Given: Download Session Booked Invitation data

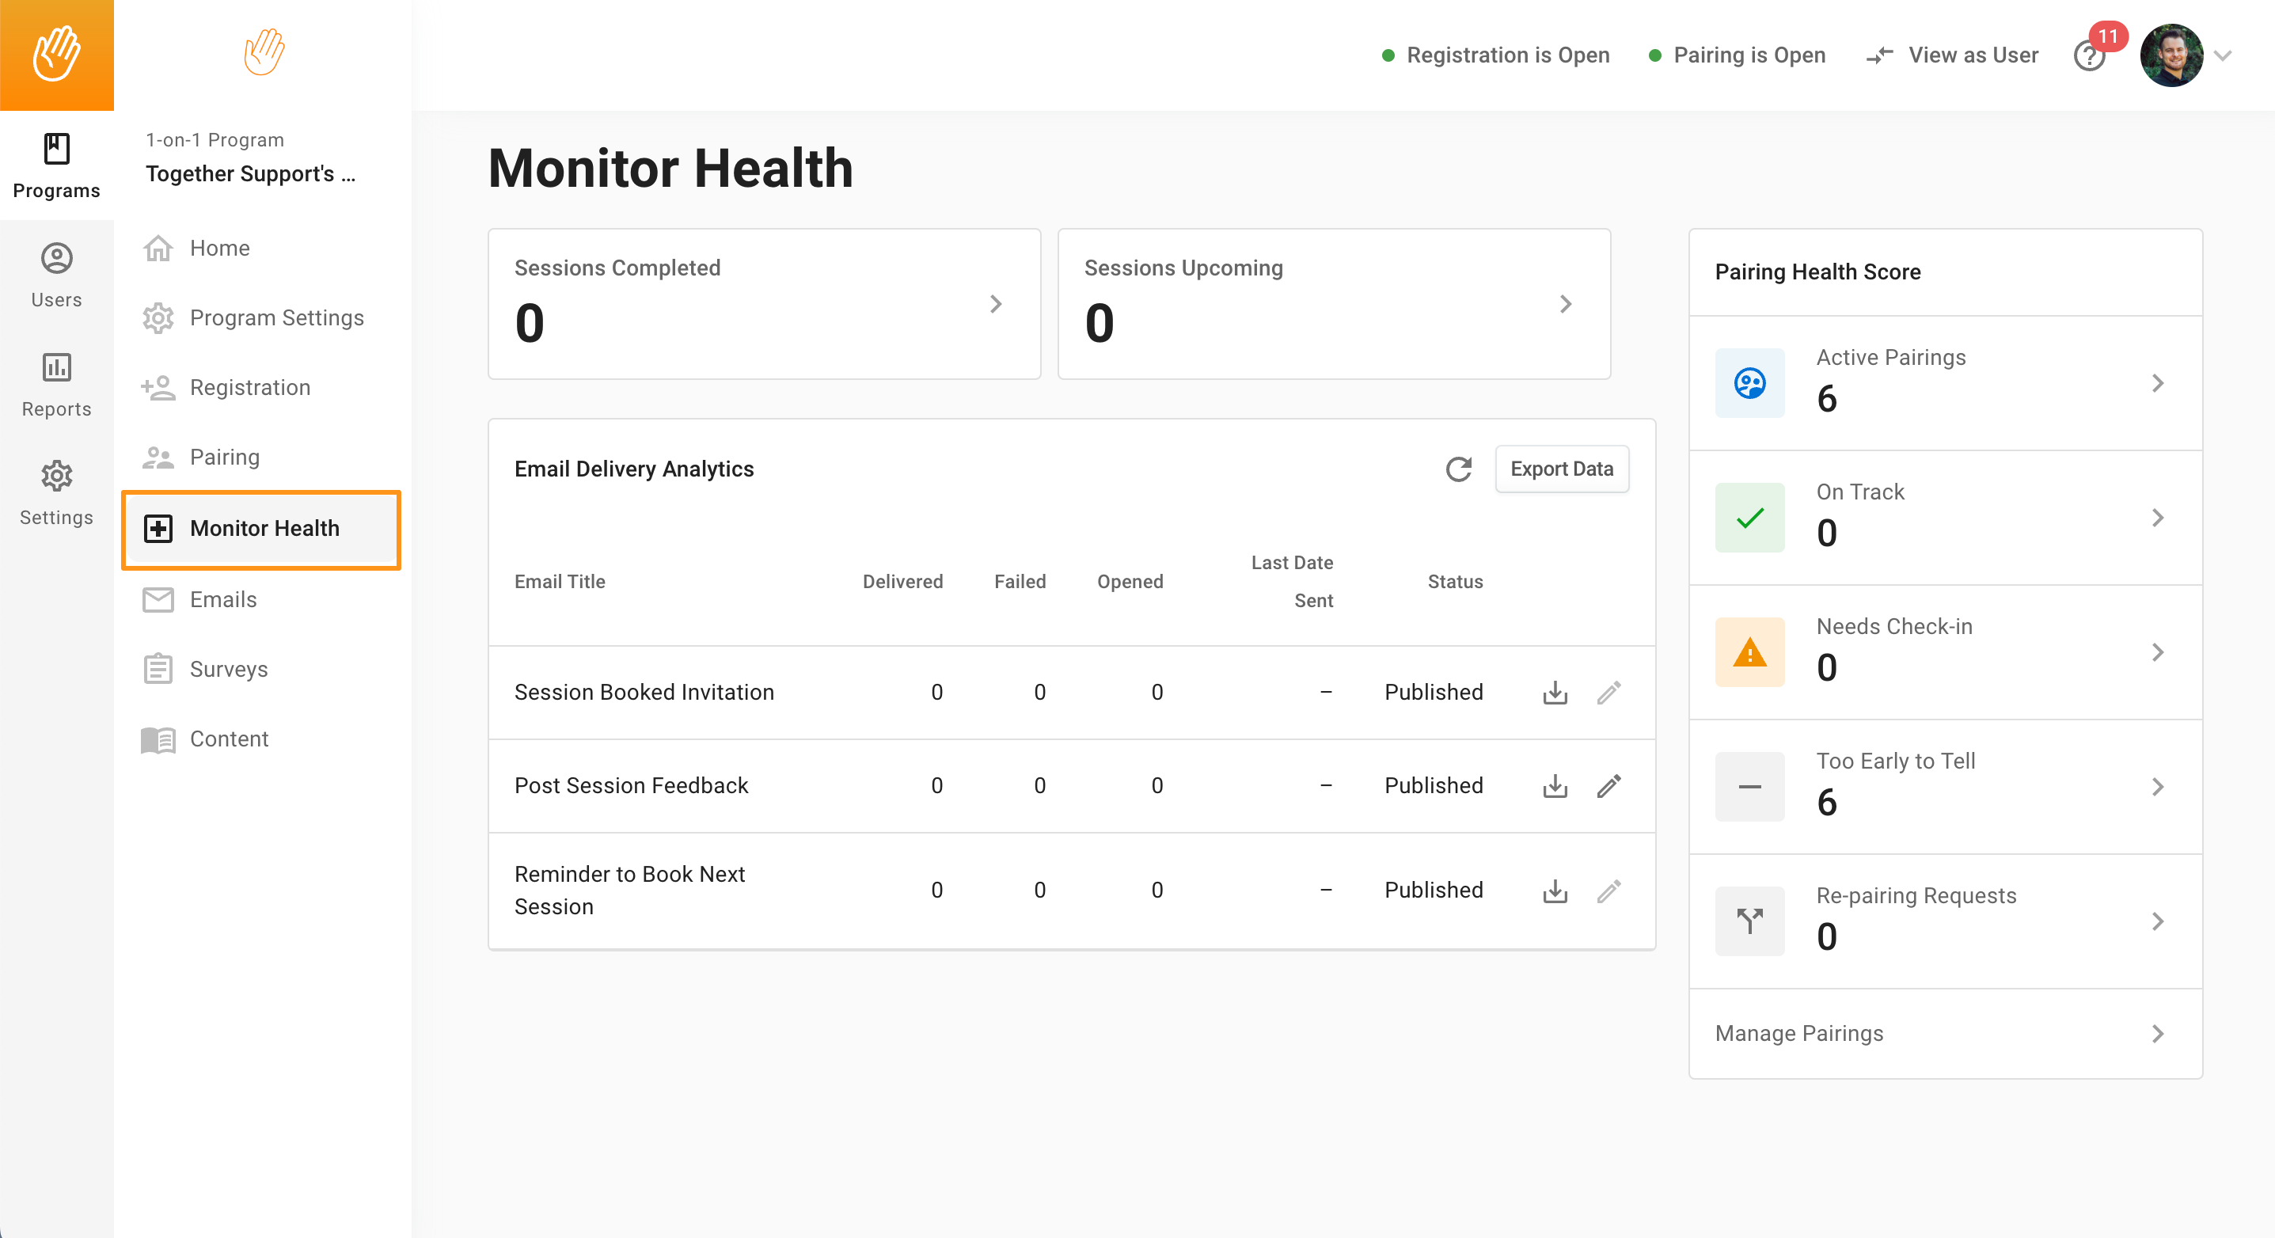Looking at the screenshot, I should click(1555, 693).
